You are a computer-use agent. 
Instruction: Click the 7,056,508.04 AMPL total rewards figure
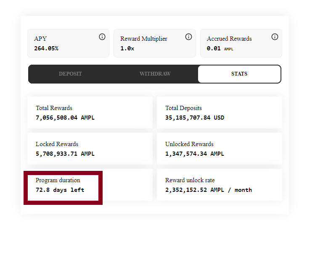pos(65,118)
